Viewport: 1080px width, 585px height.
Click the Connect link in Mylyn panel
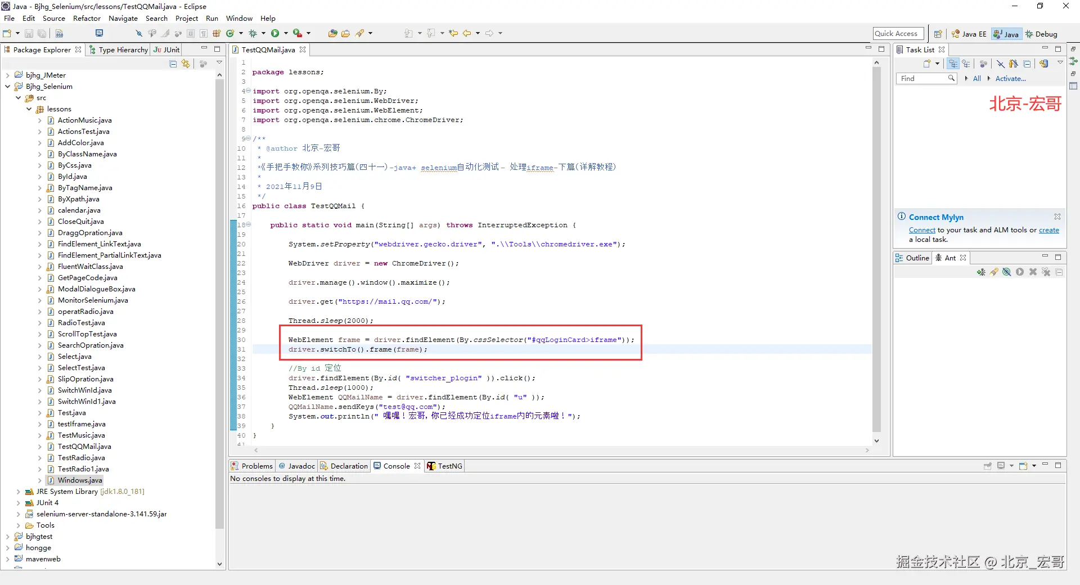(x=922, y=230)
